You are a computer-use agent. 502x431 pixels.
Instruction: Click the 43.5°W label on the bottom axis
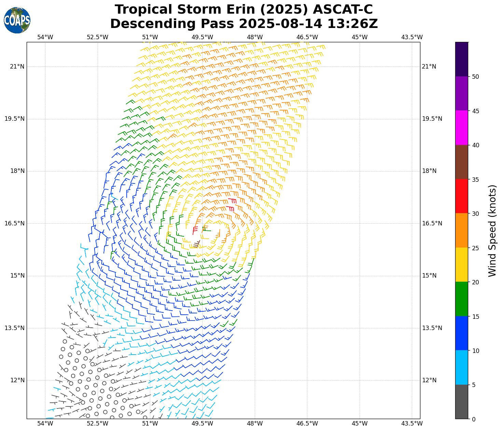click(x=412, y=423)
